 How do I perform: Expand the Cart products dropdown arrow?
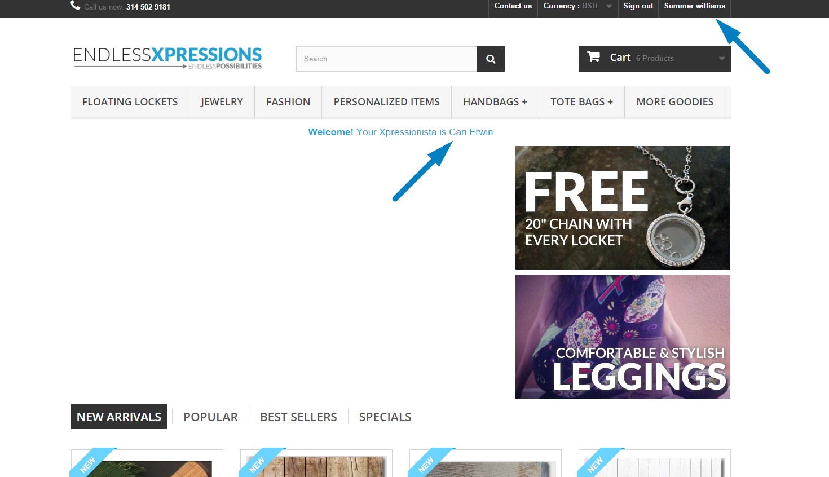pyautogui.click(x=722, y=59)
